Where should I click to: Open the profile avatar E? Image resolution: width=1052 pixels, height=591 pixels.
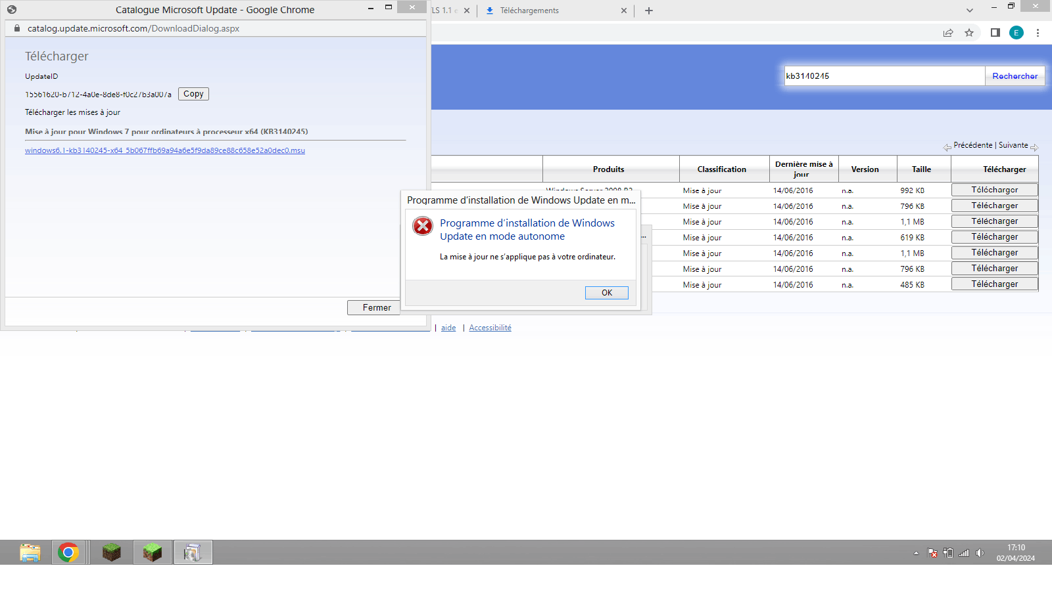pyautogui.click(x=1016, y=33)
